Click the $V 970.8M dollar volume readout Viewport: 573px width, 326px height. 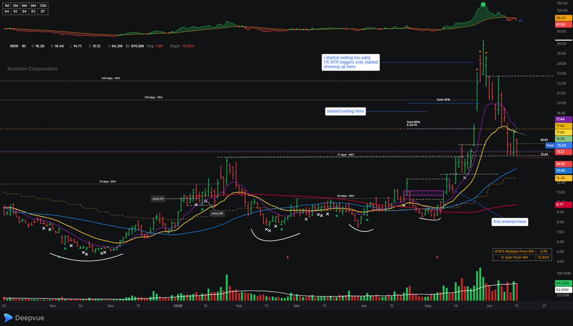click(134, 46)
